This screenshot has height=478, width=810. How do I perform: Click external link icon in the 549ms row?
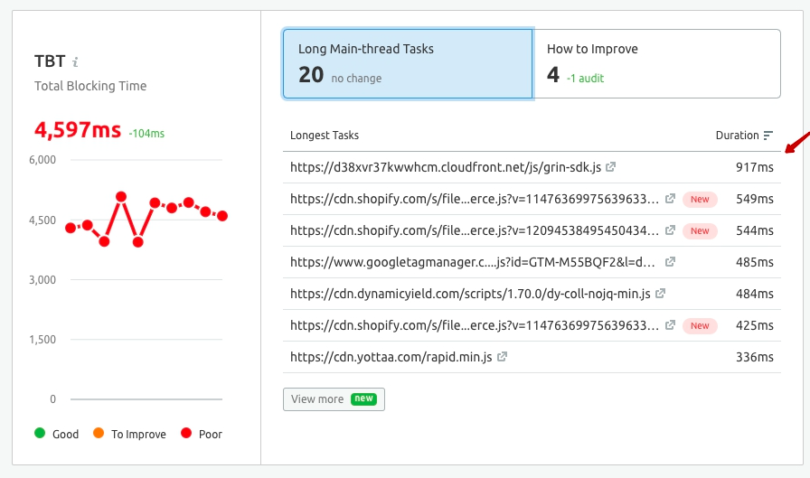tap(670, 199)
